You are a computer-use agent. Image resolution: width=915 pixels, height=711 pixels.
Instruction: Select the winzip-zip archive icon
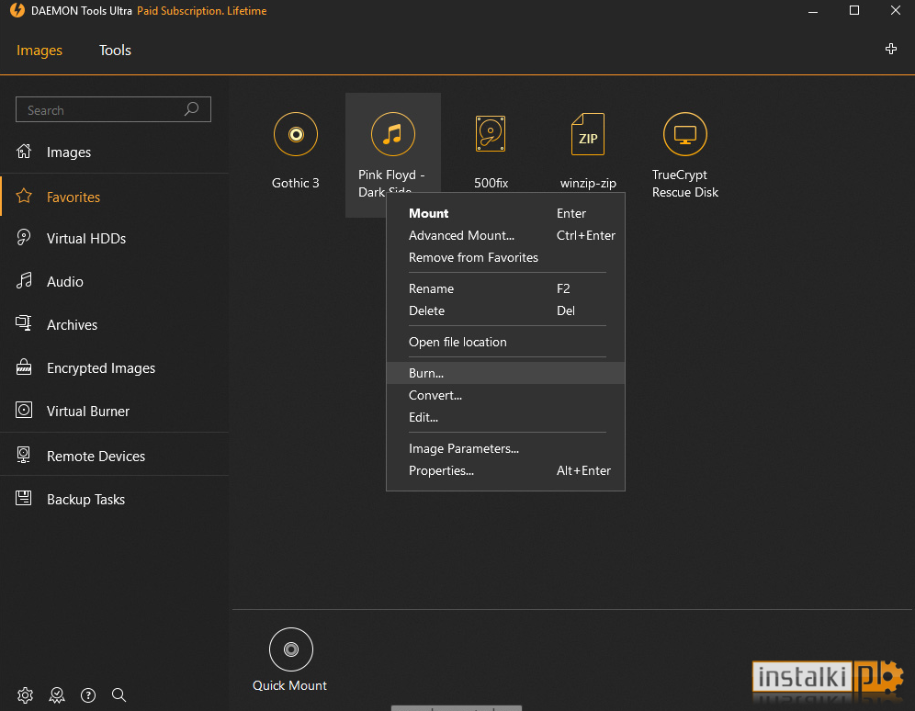pos(588,134)
